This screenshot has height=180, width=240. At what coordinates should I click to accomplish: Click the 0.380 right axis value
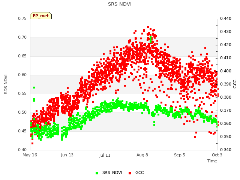pos(226,97)
